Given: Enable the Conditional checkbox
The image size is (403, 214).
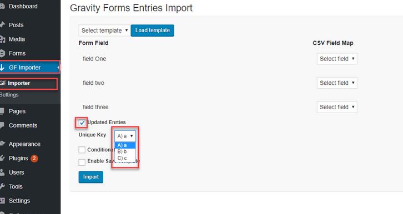Looking at the screenshot, I should 82,150.
